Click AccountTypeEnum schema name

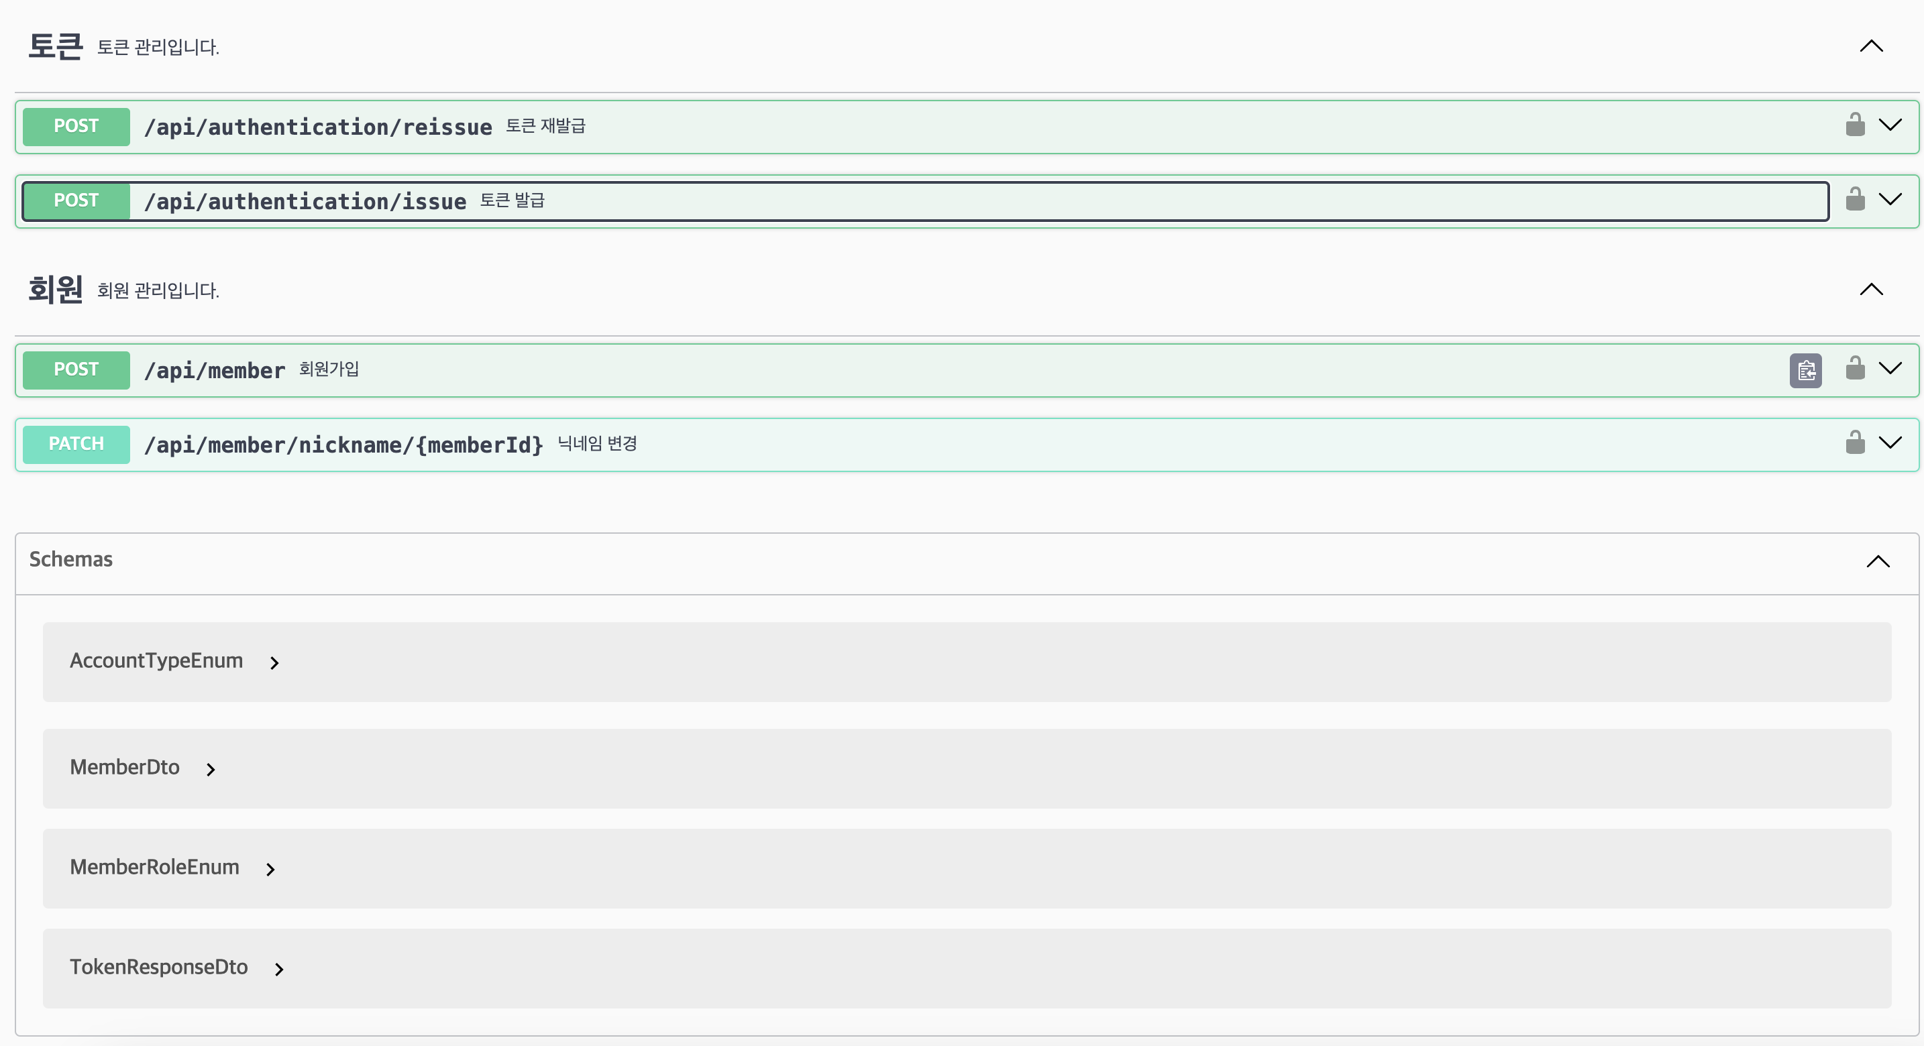pos(157,662)
